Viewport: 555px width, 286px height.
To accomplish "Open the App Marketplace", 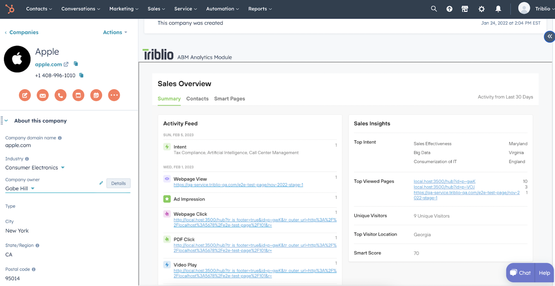I will 465,9.
